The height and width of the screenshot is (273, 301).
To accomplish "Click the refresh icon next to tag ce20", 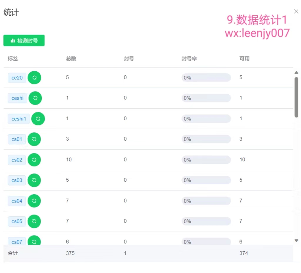I will 34,77.
